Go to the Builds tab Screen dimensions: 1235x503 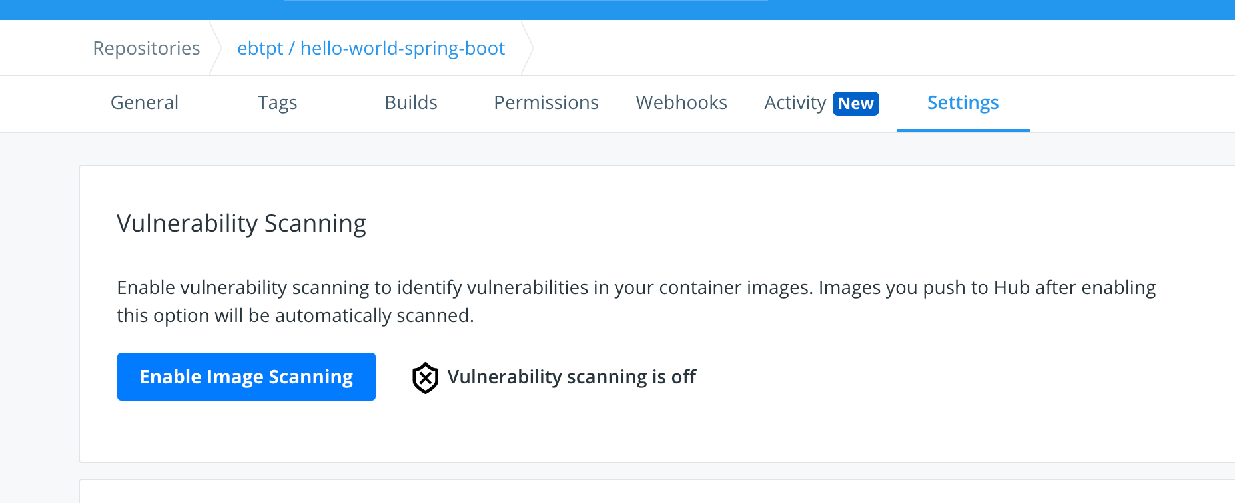(411, 102)
